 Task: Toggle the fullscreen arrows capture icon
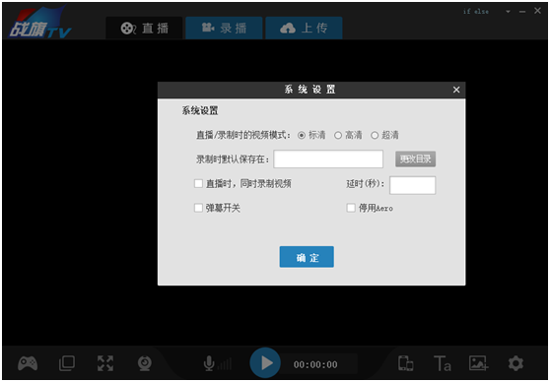point(105,363)
